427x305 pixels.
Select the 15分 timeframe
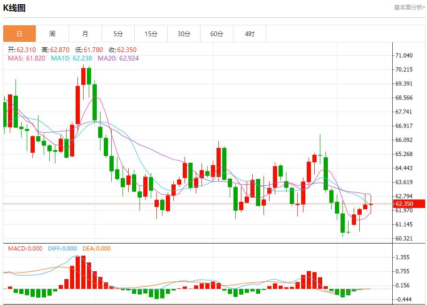151,33
